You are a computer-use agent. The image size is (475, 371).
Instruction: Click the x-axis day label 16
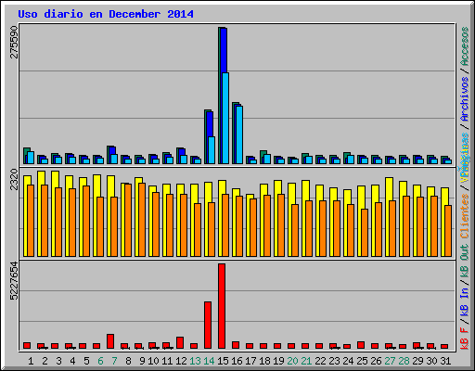[x=237, y=361]
